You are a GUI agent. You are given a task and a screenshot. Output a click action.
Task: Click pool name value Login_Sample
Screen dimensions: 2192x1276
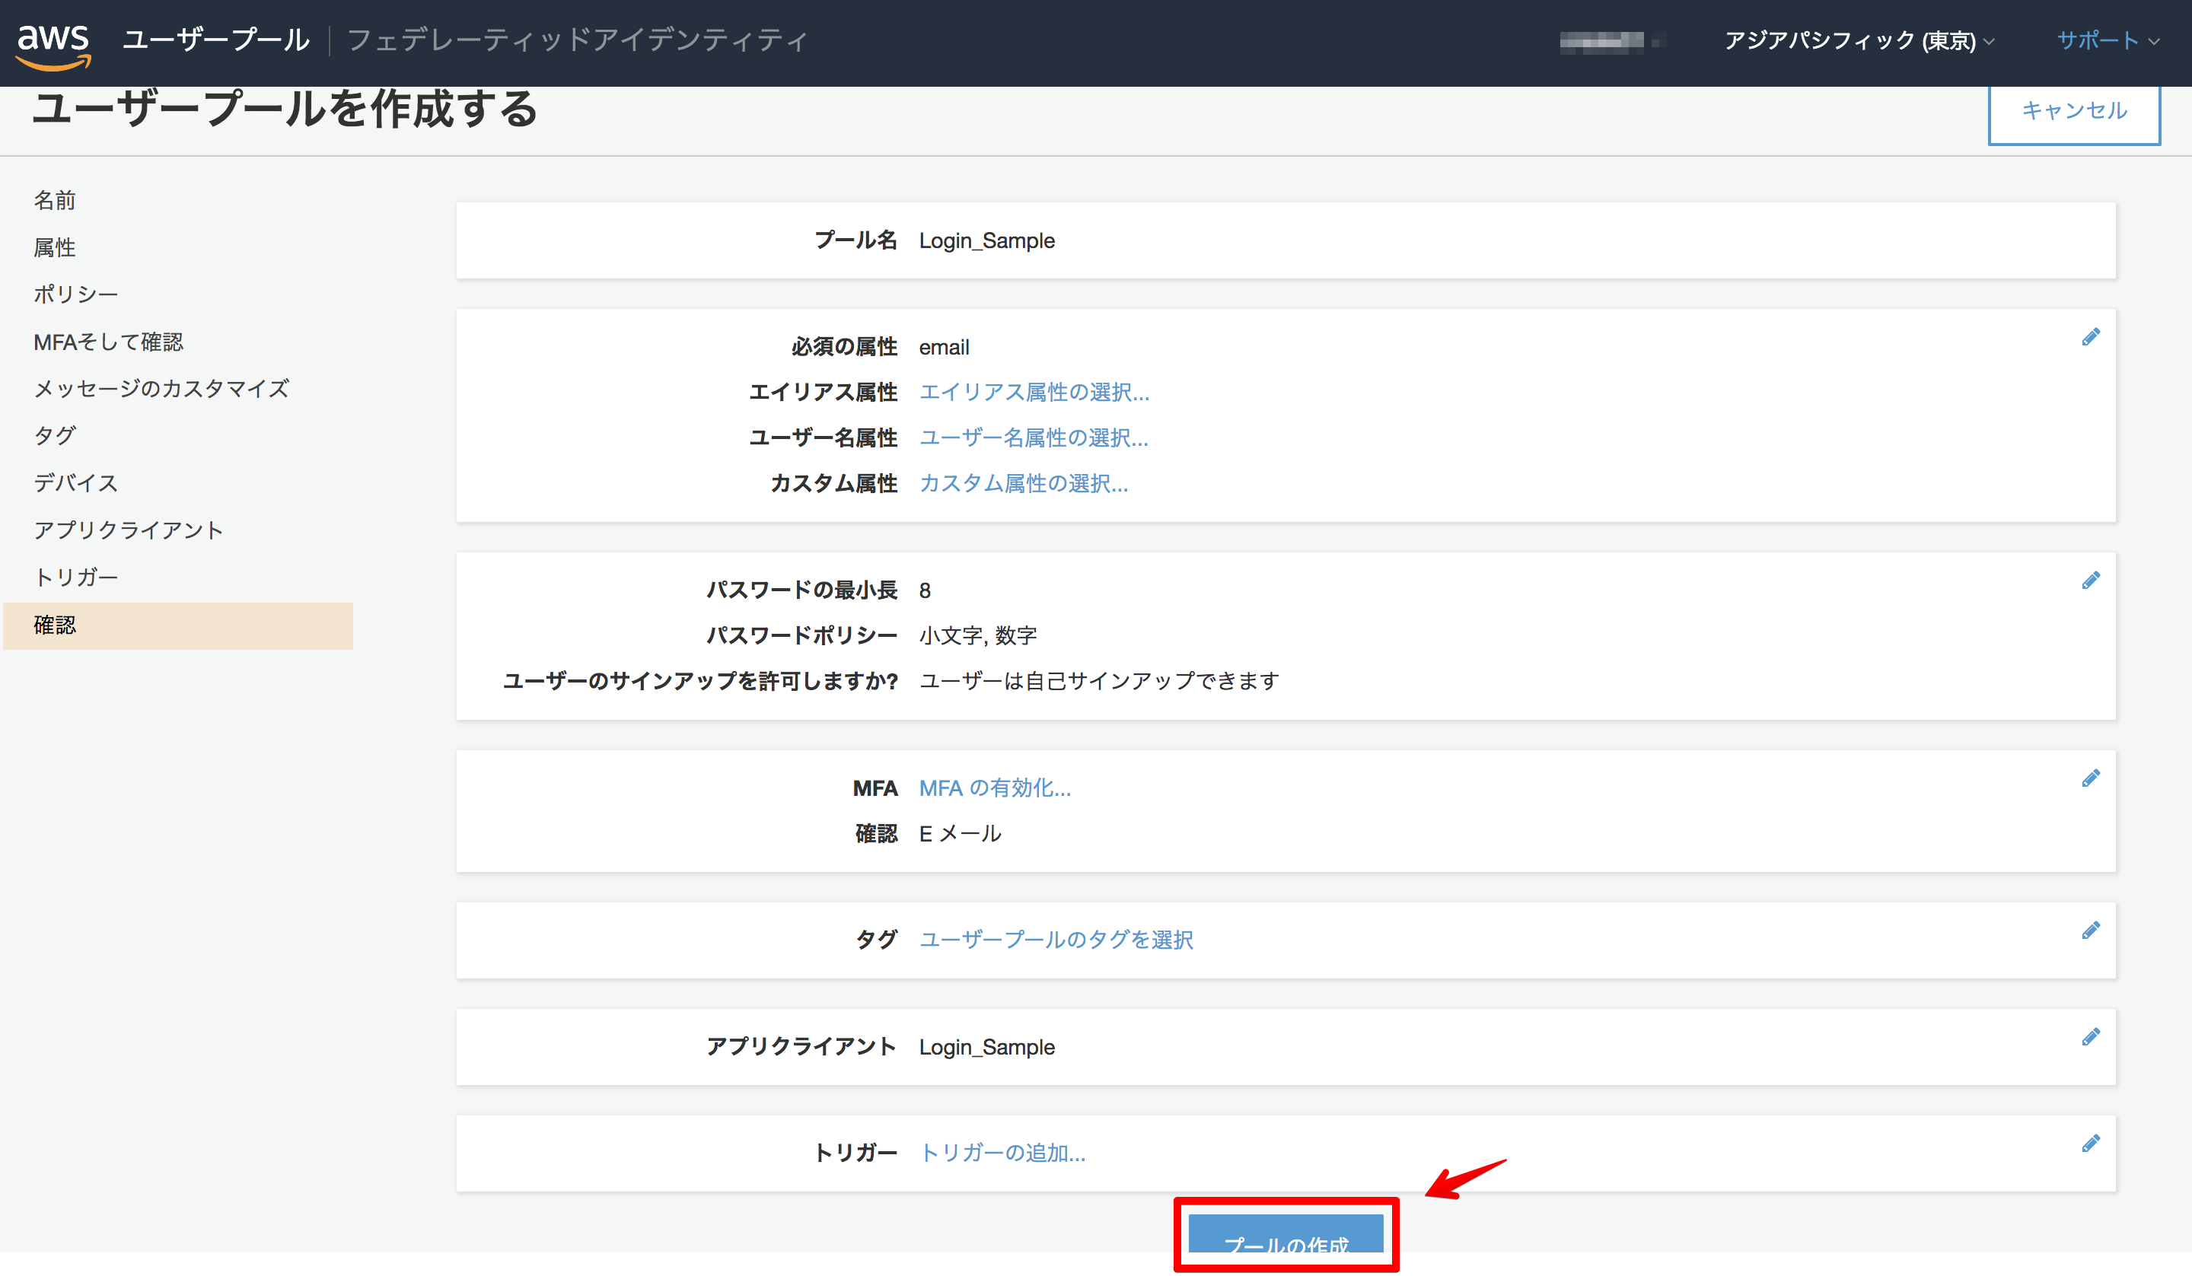tap(986, 241)
